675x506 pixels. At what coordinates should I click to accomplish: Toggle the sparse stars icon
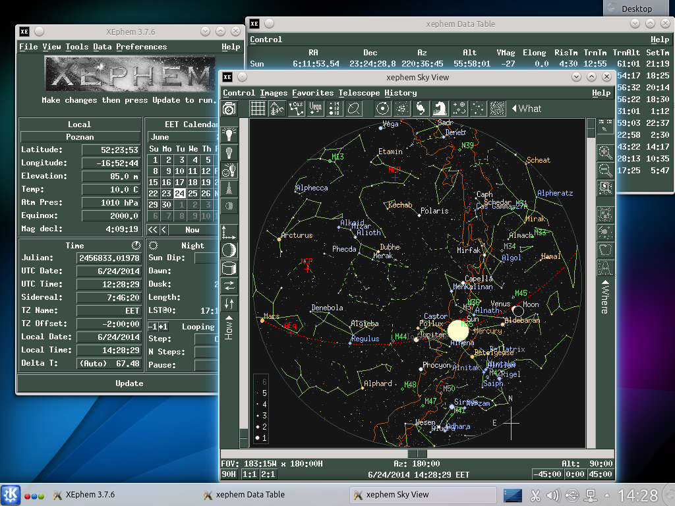tap(478, 109)
